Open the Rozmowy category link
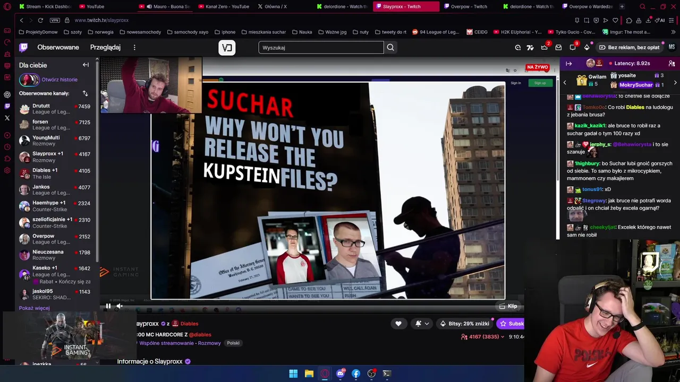Image resolution: width=680 pixels, height=382 pixels. (x=209, y=343)
